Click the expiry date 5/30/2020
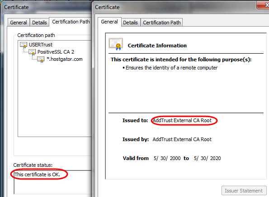This screenshot has height=197, width=269. point(207,158)
